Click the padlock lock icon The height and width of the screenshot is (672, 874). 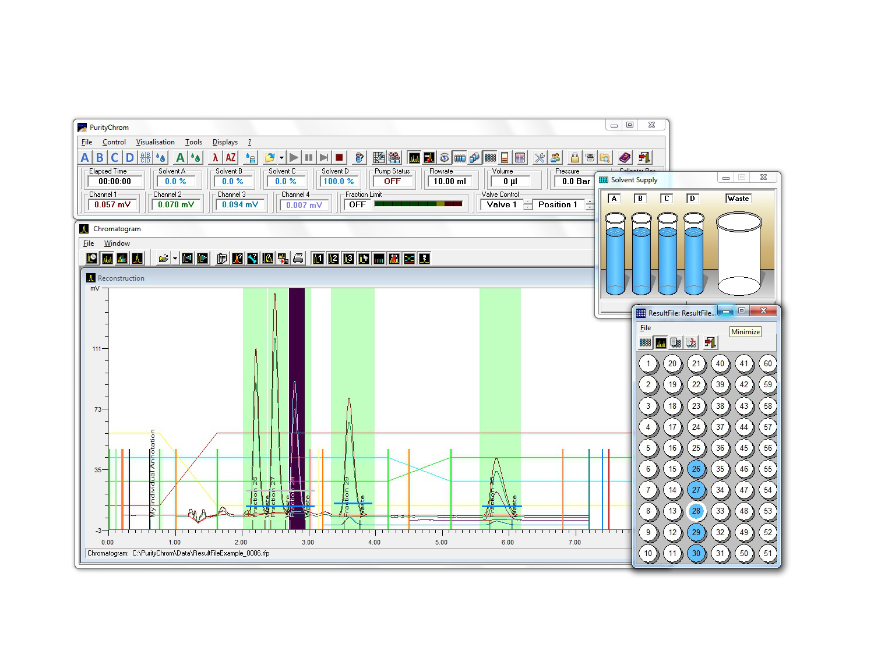click(575, 157)
